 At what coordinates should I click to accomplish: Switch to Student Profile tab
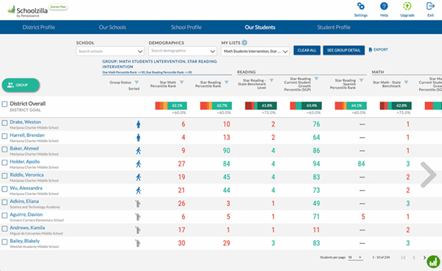tap(334, 27)
